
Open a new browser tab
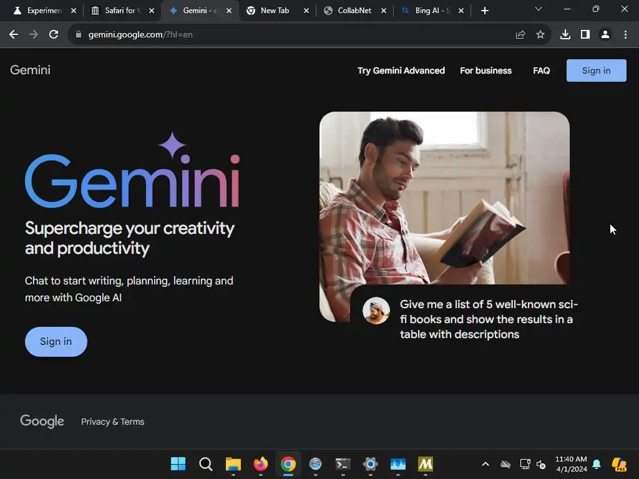[484, 11]
